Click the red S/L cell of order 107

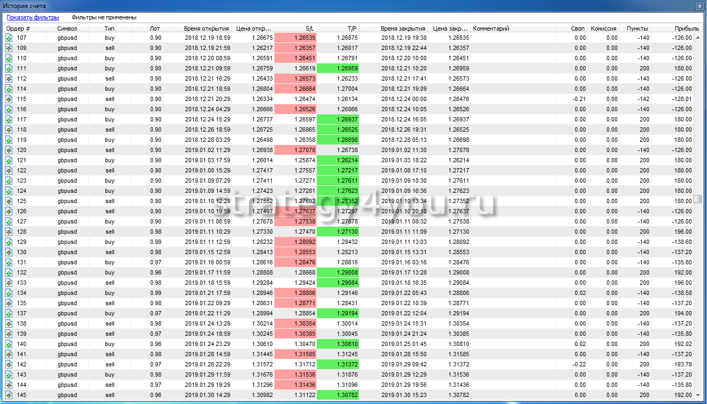point(295,38)
